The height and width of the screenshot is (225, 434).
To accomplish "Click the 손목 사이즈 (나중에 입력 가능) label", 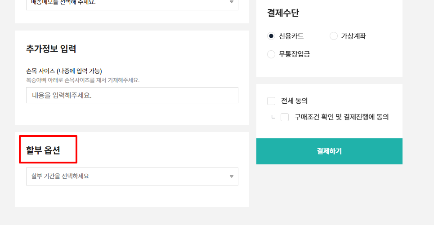I will tap(64, 71).
